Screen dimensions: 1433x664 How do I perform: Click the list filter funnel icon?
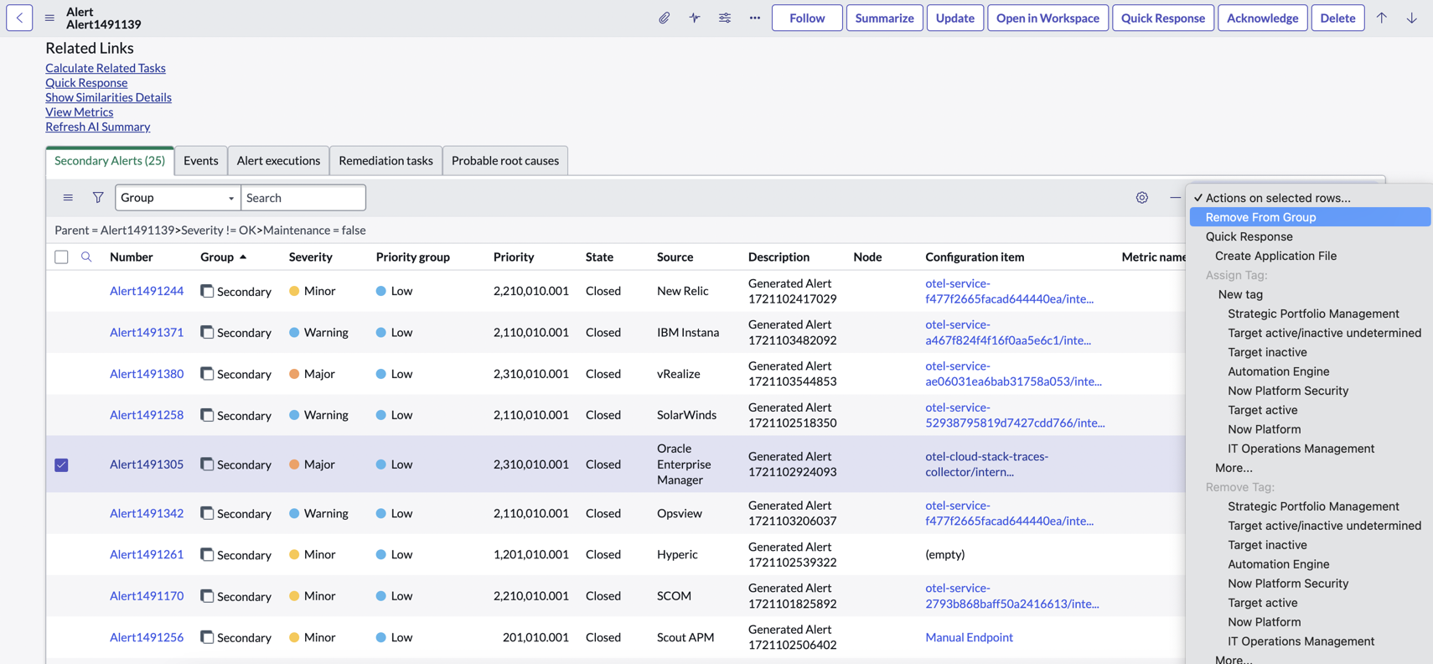coord(98,198)
